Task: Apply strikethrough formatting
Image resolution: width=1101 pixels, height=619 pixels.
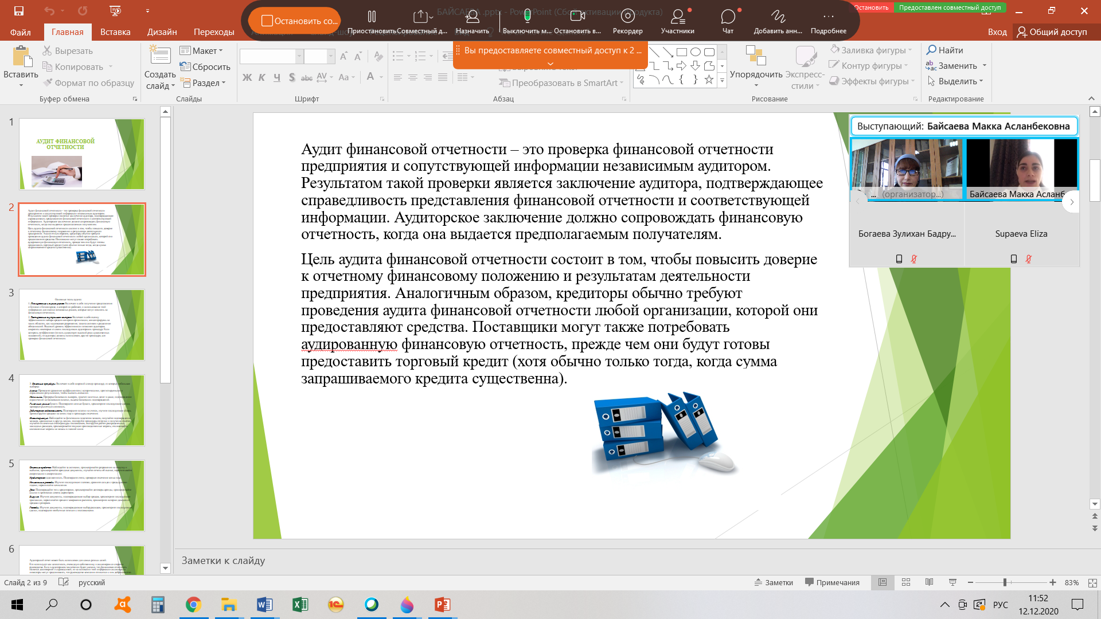Action: click(x=307, y=77)
